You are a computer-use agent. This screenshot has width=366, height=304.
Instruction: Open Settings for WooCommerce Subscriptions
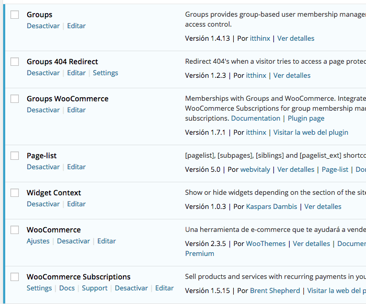39,288
